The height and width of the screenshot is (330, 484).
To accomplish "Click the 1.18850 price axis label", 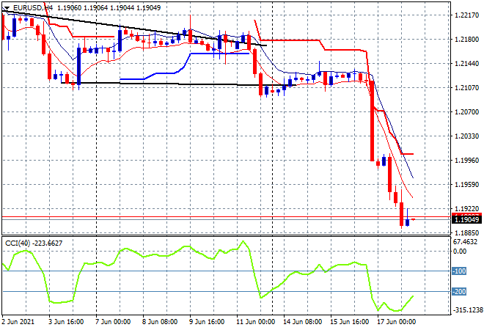I will pos(467,233).
